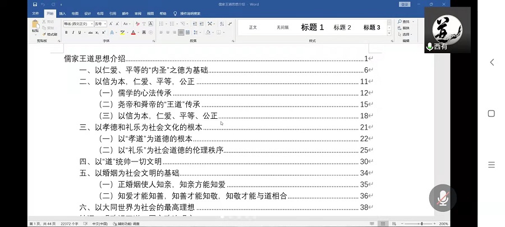Image resolution: width=505 pixels, height=227 pixels.
Task: Apply Bold formatting
Action: click(x=66, y=33)
